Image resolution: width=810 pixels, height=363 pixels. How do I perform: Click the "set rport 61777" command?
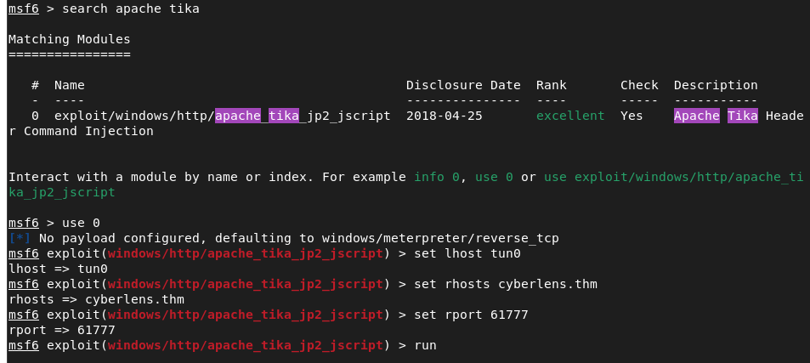click(471, 315)
